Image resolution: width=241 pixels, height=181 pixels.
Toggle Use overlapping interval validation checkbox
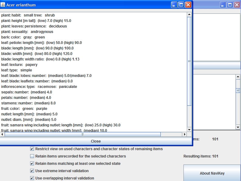click(32, 178)
